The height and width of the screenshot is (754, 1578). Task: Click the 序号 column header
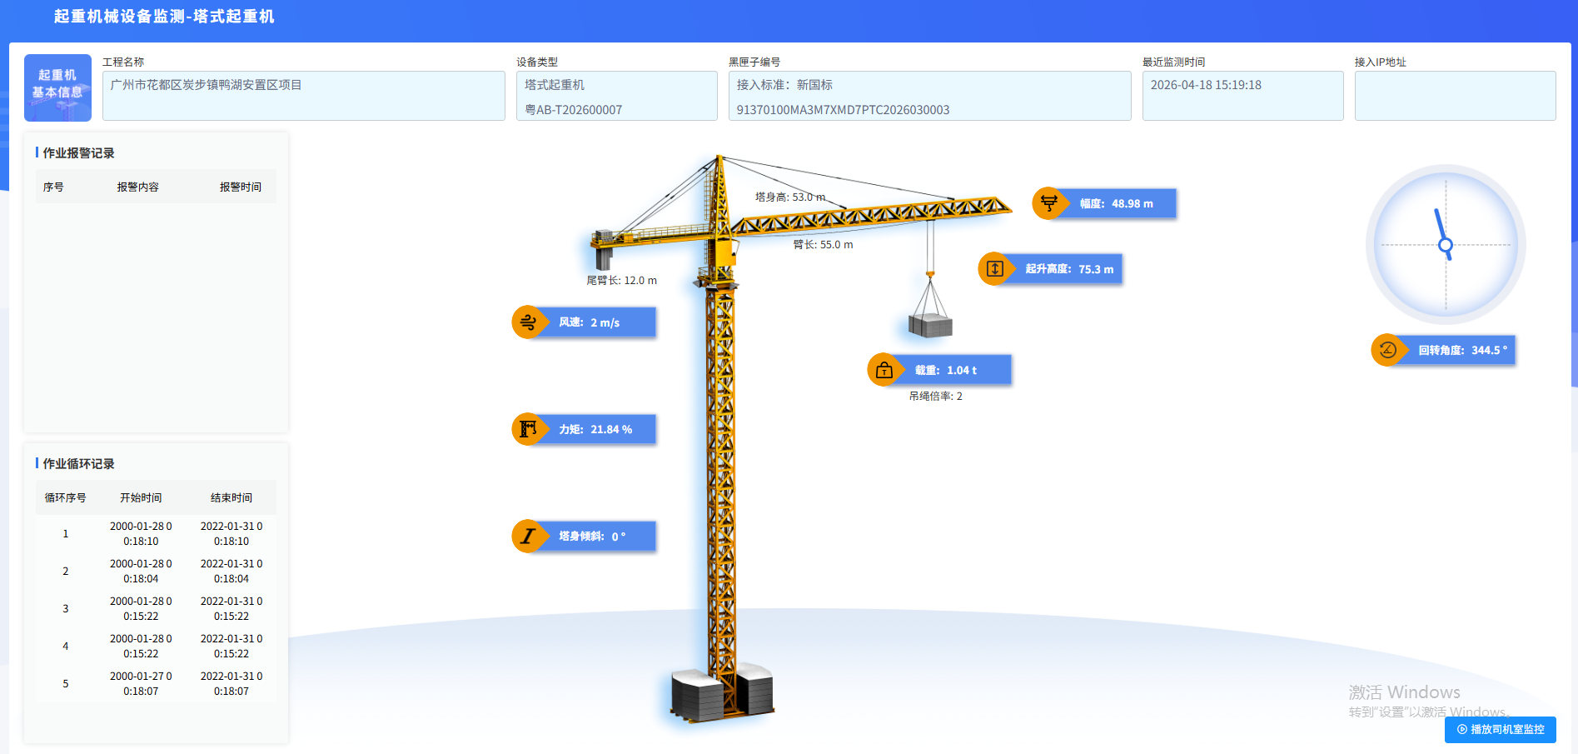pyautogui.click(x=53, y=187)
